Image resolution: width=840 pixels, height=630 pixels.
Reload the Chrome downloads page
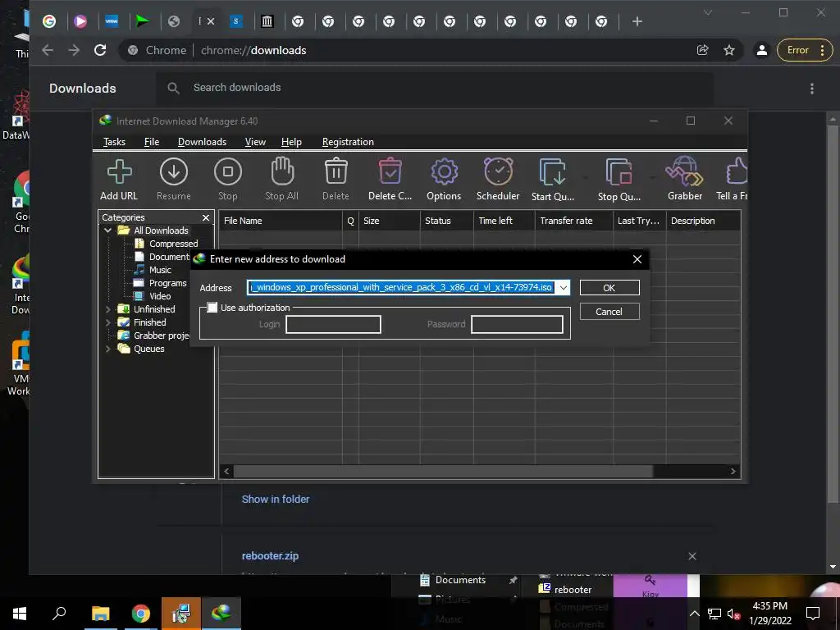click(100, 50)
